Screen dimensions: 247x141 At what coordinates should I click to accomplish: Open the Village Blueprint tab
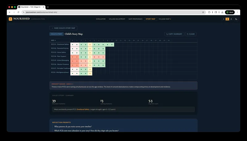pos(117,19)
